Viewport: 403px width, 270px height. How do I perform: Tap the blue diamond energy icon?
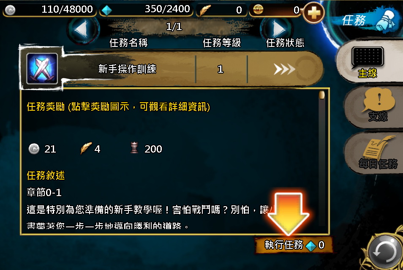coord(106,10)
